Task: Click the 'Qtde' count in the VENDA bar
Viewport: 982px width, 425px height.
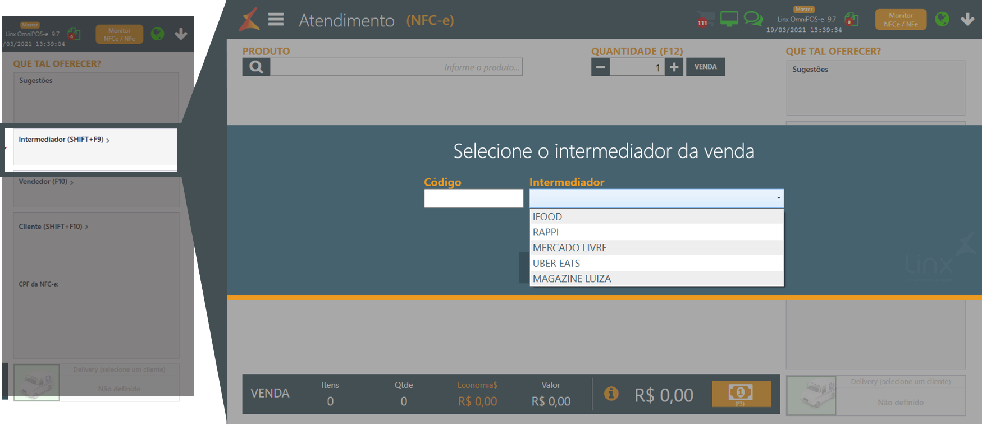Action: (x=404, y=401)
